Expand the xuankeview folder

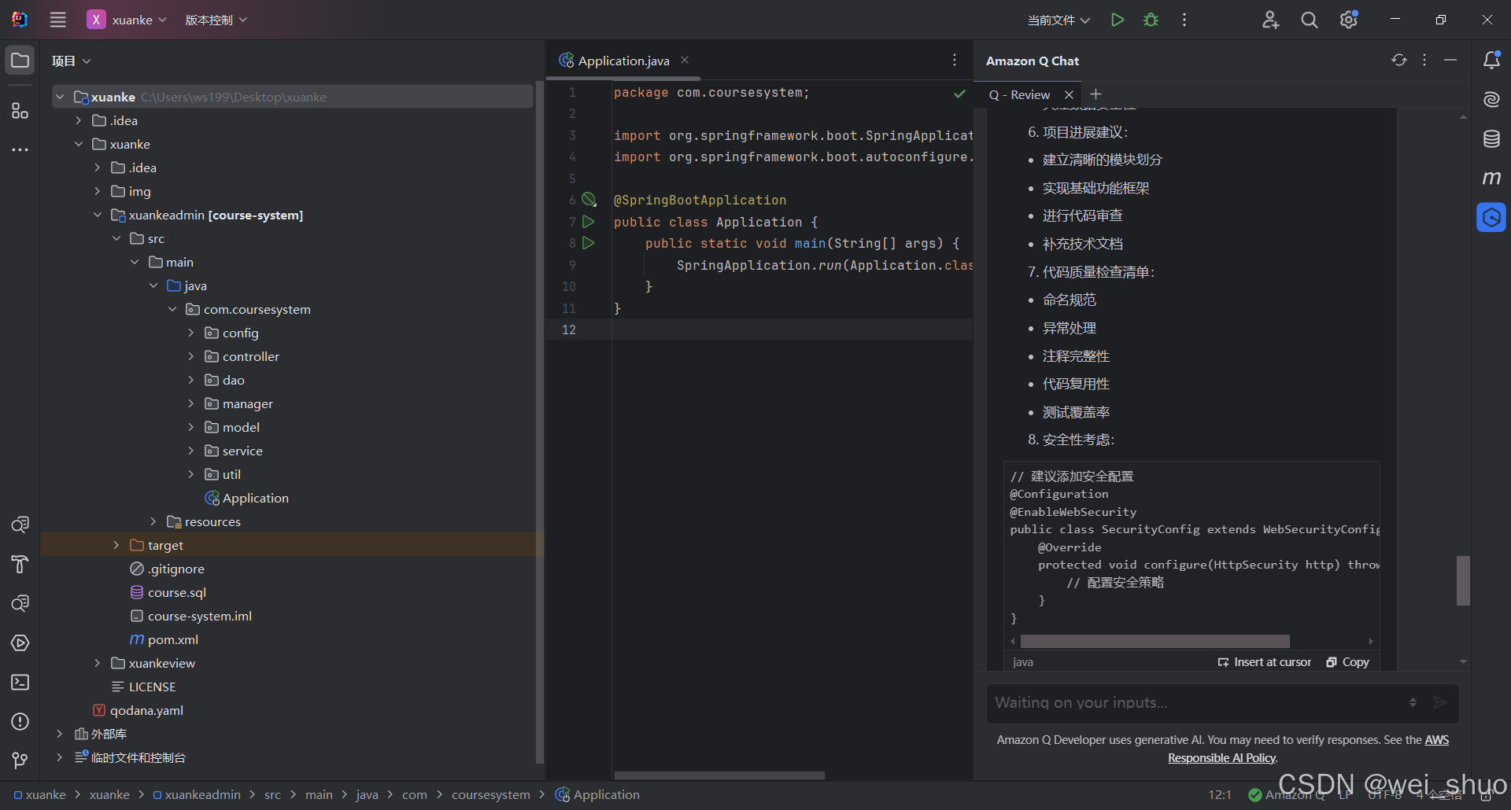pyautogui.click(x=97, y=663)
